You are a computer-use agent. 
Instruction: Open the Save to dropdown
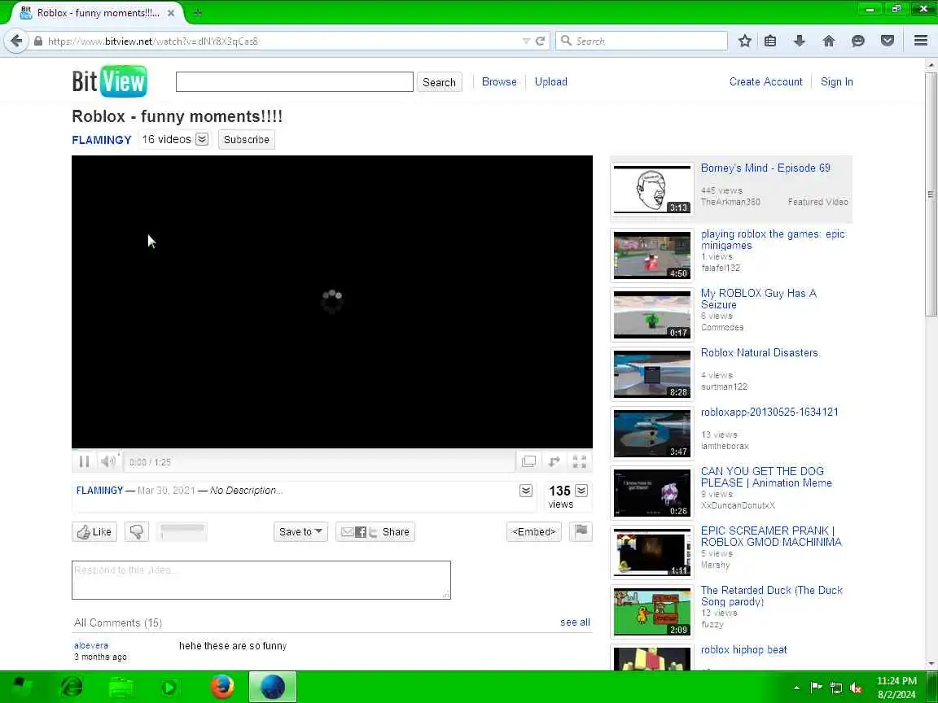coord(301,531)
